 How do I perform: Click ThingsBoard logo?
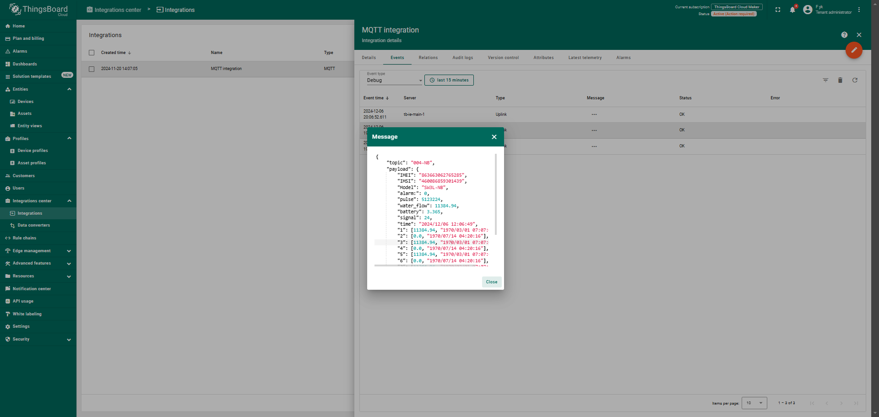[38, 10]
